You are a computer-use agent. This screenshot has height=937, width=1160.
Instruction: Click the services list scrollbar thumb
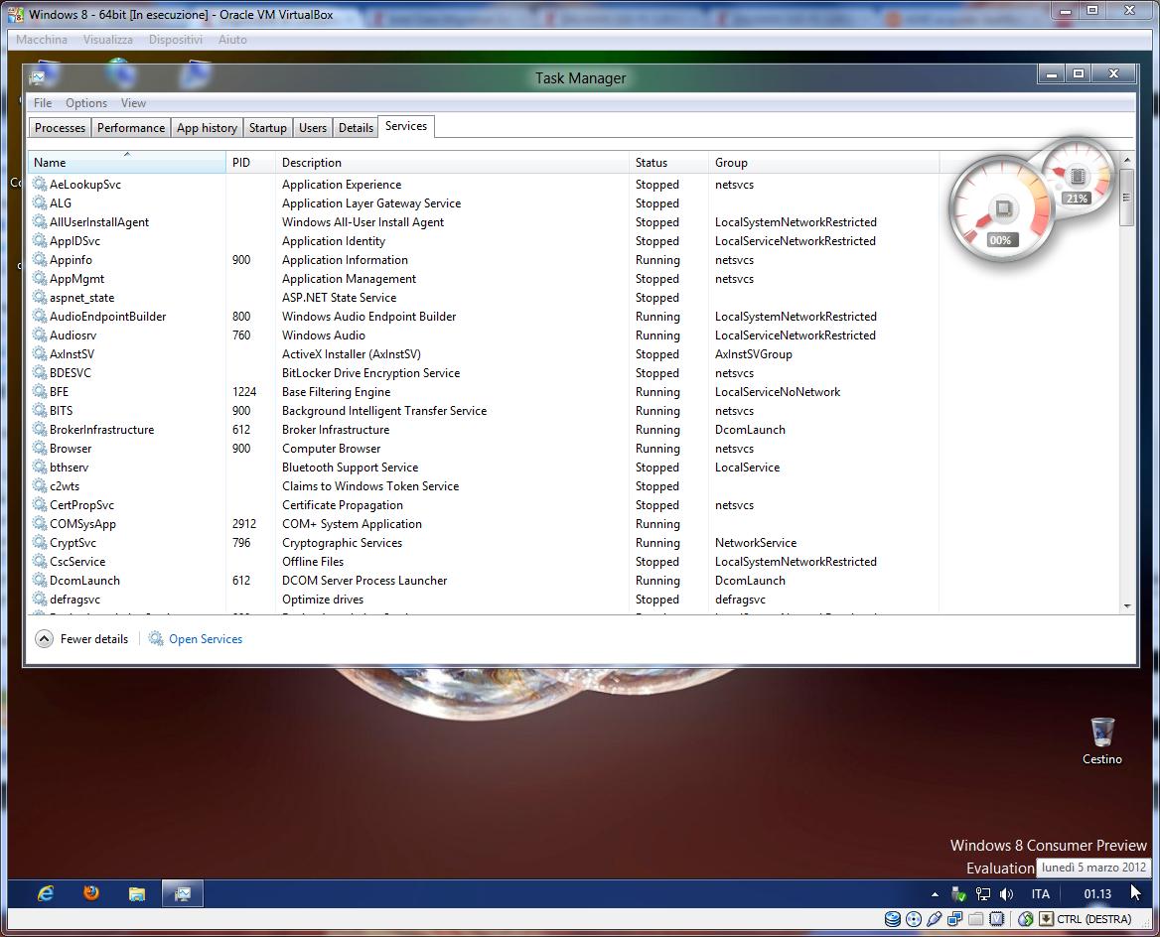(x=1126, y=198)
